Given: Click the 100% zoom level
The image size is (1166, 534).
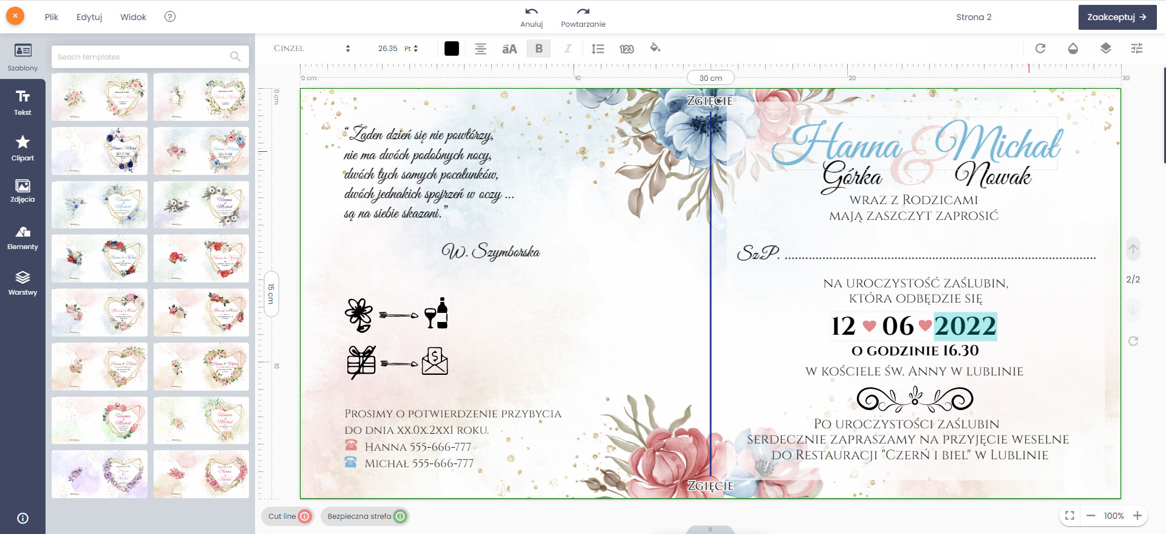Looking at the screenshot, I should coord(1114,516).
